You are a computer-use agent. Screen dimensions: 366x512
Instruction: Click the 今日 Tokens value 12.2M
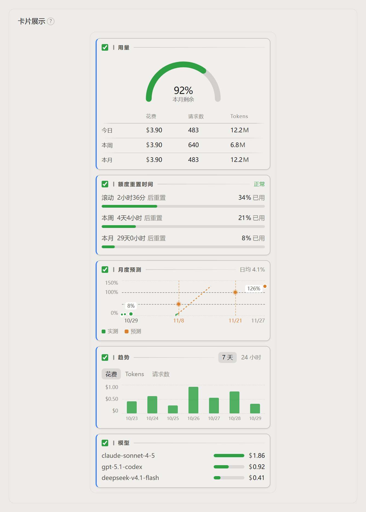point(239,130)
